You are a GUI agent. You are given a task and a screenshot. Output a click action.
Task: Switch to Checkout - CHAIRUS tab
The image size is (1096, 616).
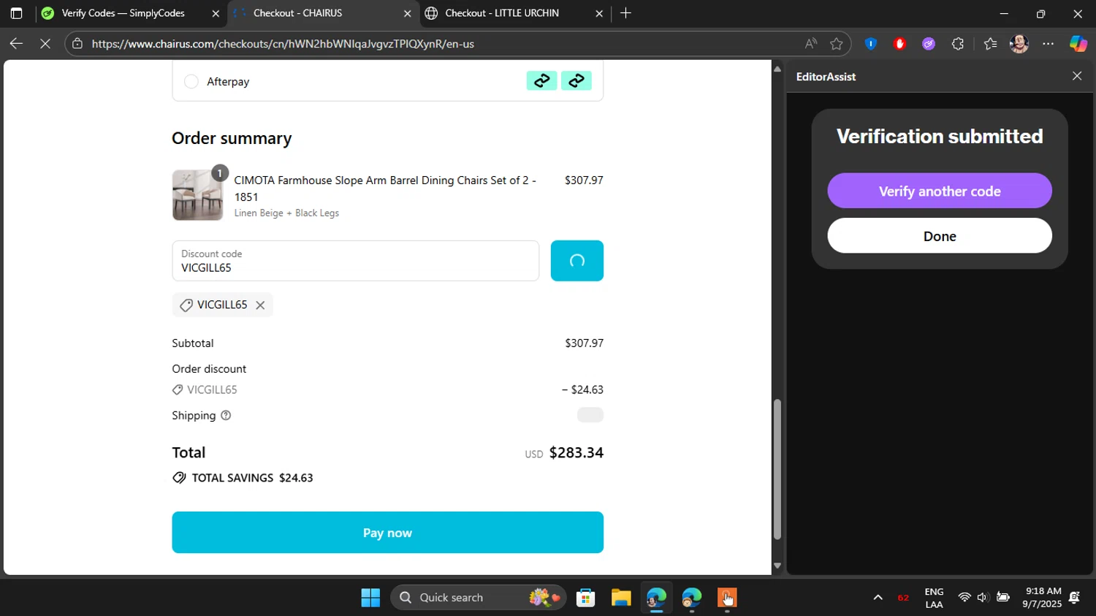[321, 13]
